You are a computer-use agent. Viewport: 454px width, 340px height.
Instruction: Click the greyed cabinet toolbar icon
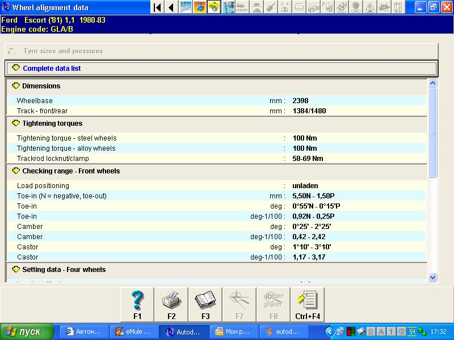pos(398,7)
